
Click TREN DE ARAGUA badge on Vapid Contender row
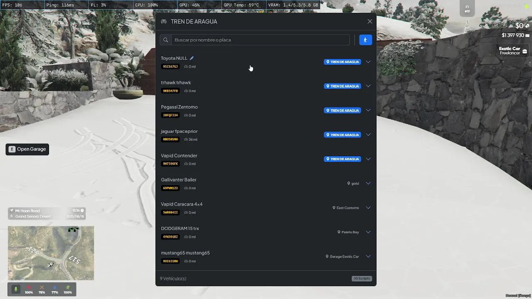[342, 159]
